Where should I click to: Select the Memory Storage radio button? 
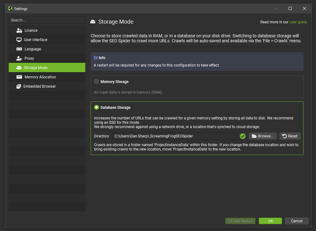click(97, 82)
